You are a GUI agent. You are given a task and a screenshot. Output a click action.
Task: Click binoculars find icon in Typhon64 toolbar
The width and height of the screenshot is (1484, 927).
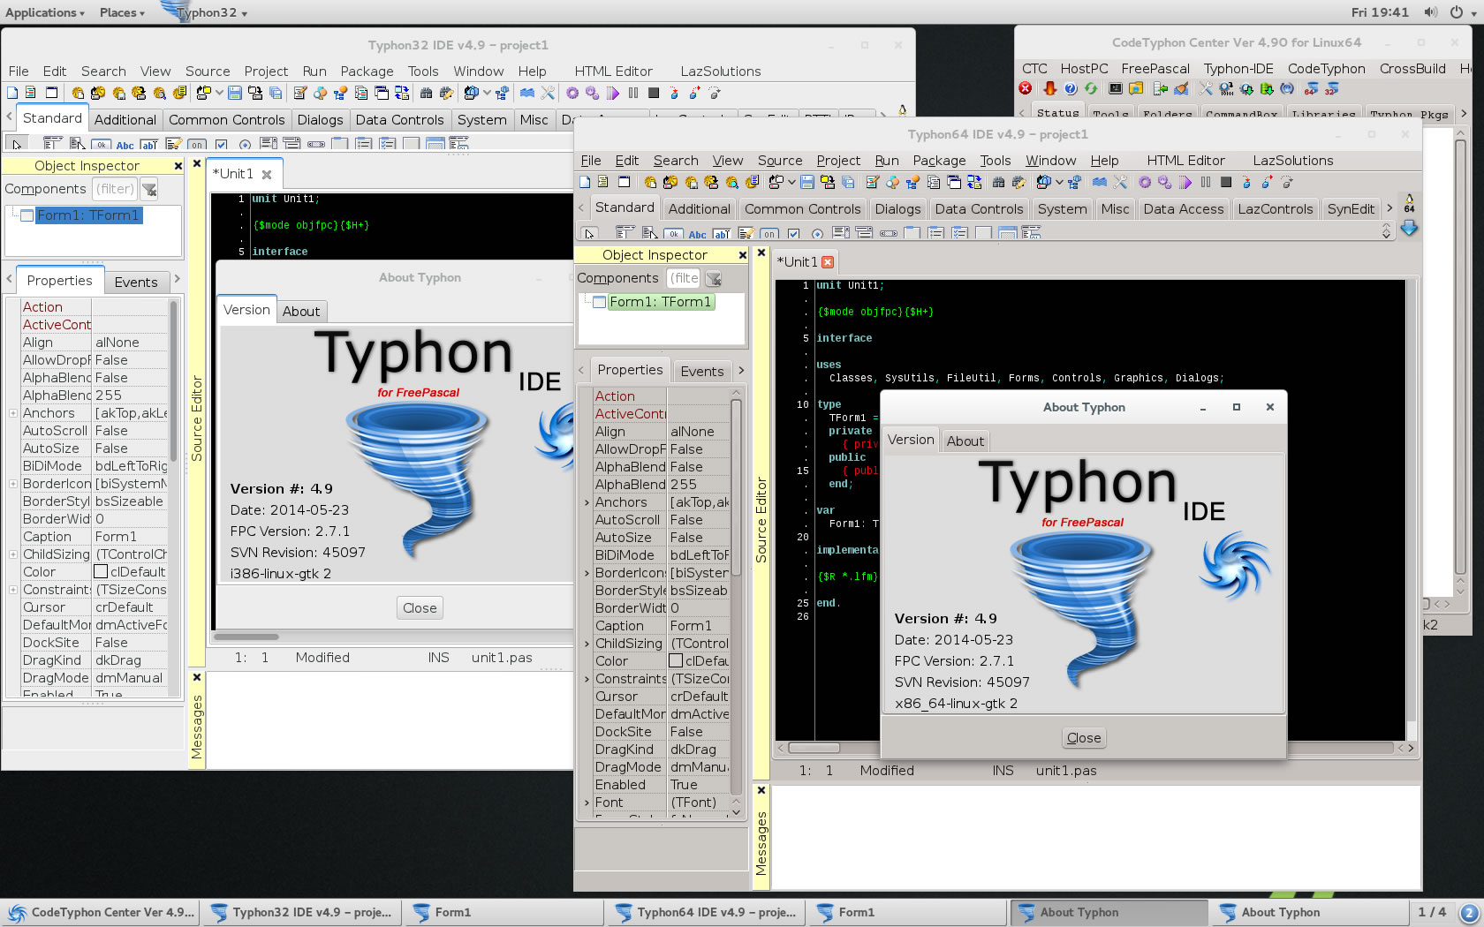[998, 182]
